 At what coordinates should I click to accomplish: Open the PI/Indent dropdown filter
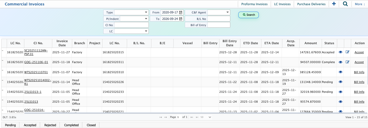pyautogui.click(x=134, y=19)
